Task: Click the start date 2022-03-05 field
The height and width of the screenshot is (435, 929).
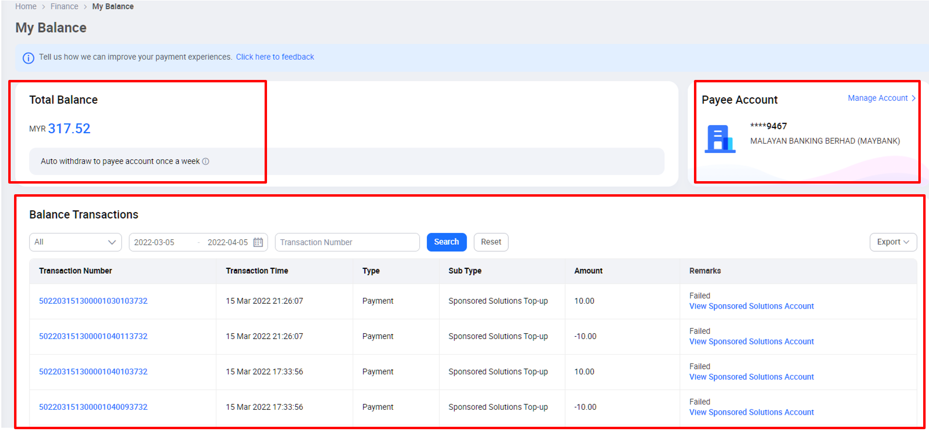Action: click(x=154, y=242)
